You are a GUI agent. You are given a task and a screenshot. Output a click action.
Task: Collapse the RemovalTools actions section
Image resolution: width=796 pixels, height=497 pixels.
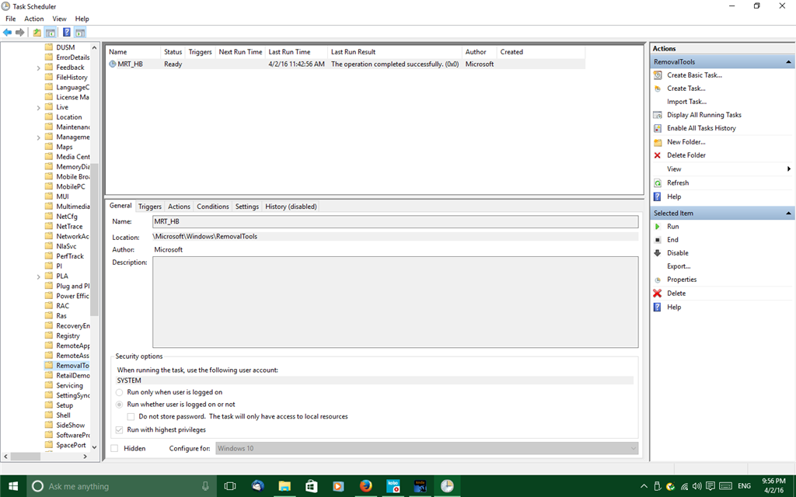(788, 62)
